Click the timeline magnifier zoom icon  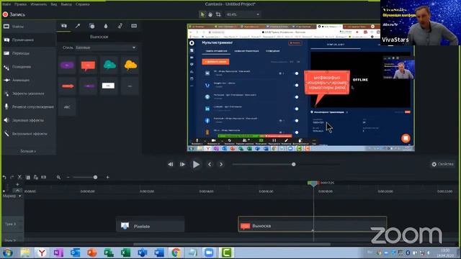tap(58, 178)
